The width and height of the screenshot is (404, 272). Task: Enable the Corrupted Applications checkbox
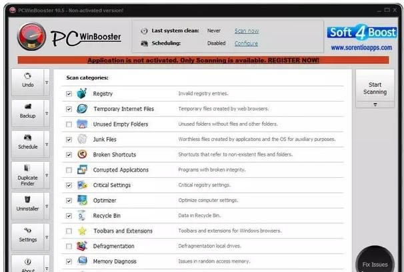[x=69, y=170]
